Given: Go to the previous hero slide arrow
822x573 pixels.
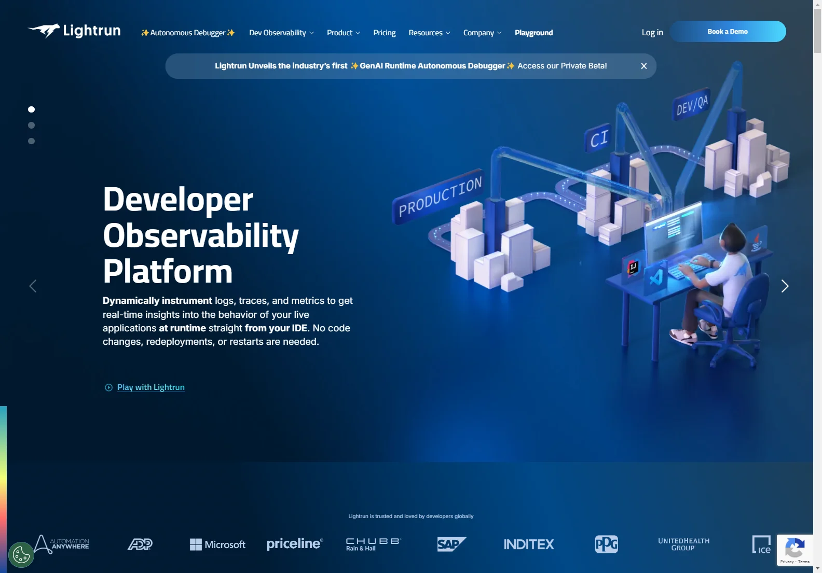Looking at the screenshot, I should point(33,286).
